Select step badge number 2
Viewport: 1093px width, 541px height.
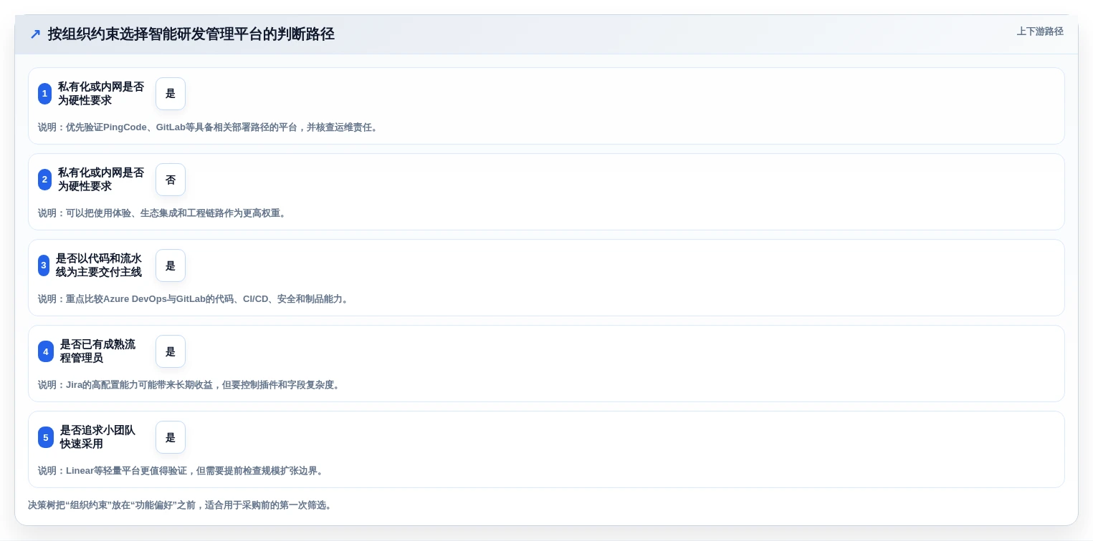(x=44, y=180)
